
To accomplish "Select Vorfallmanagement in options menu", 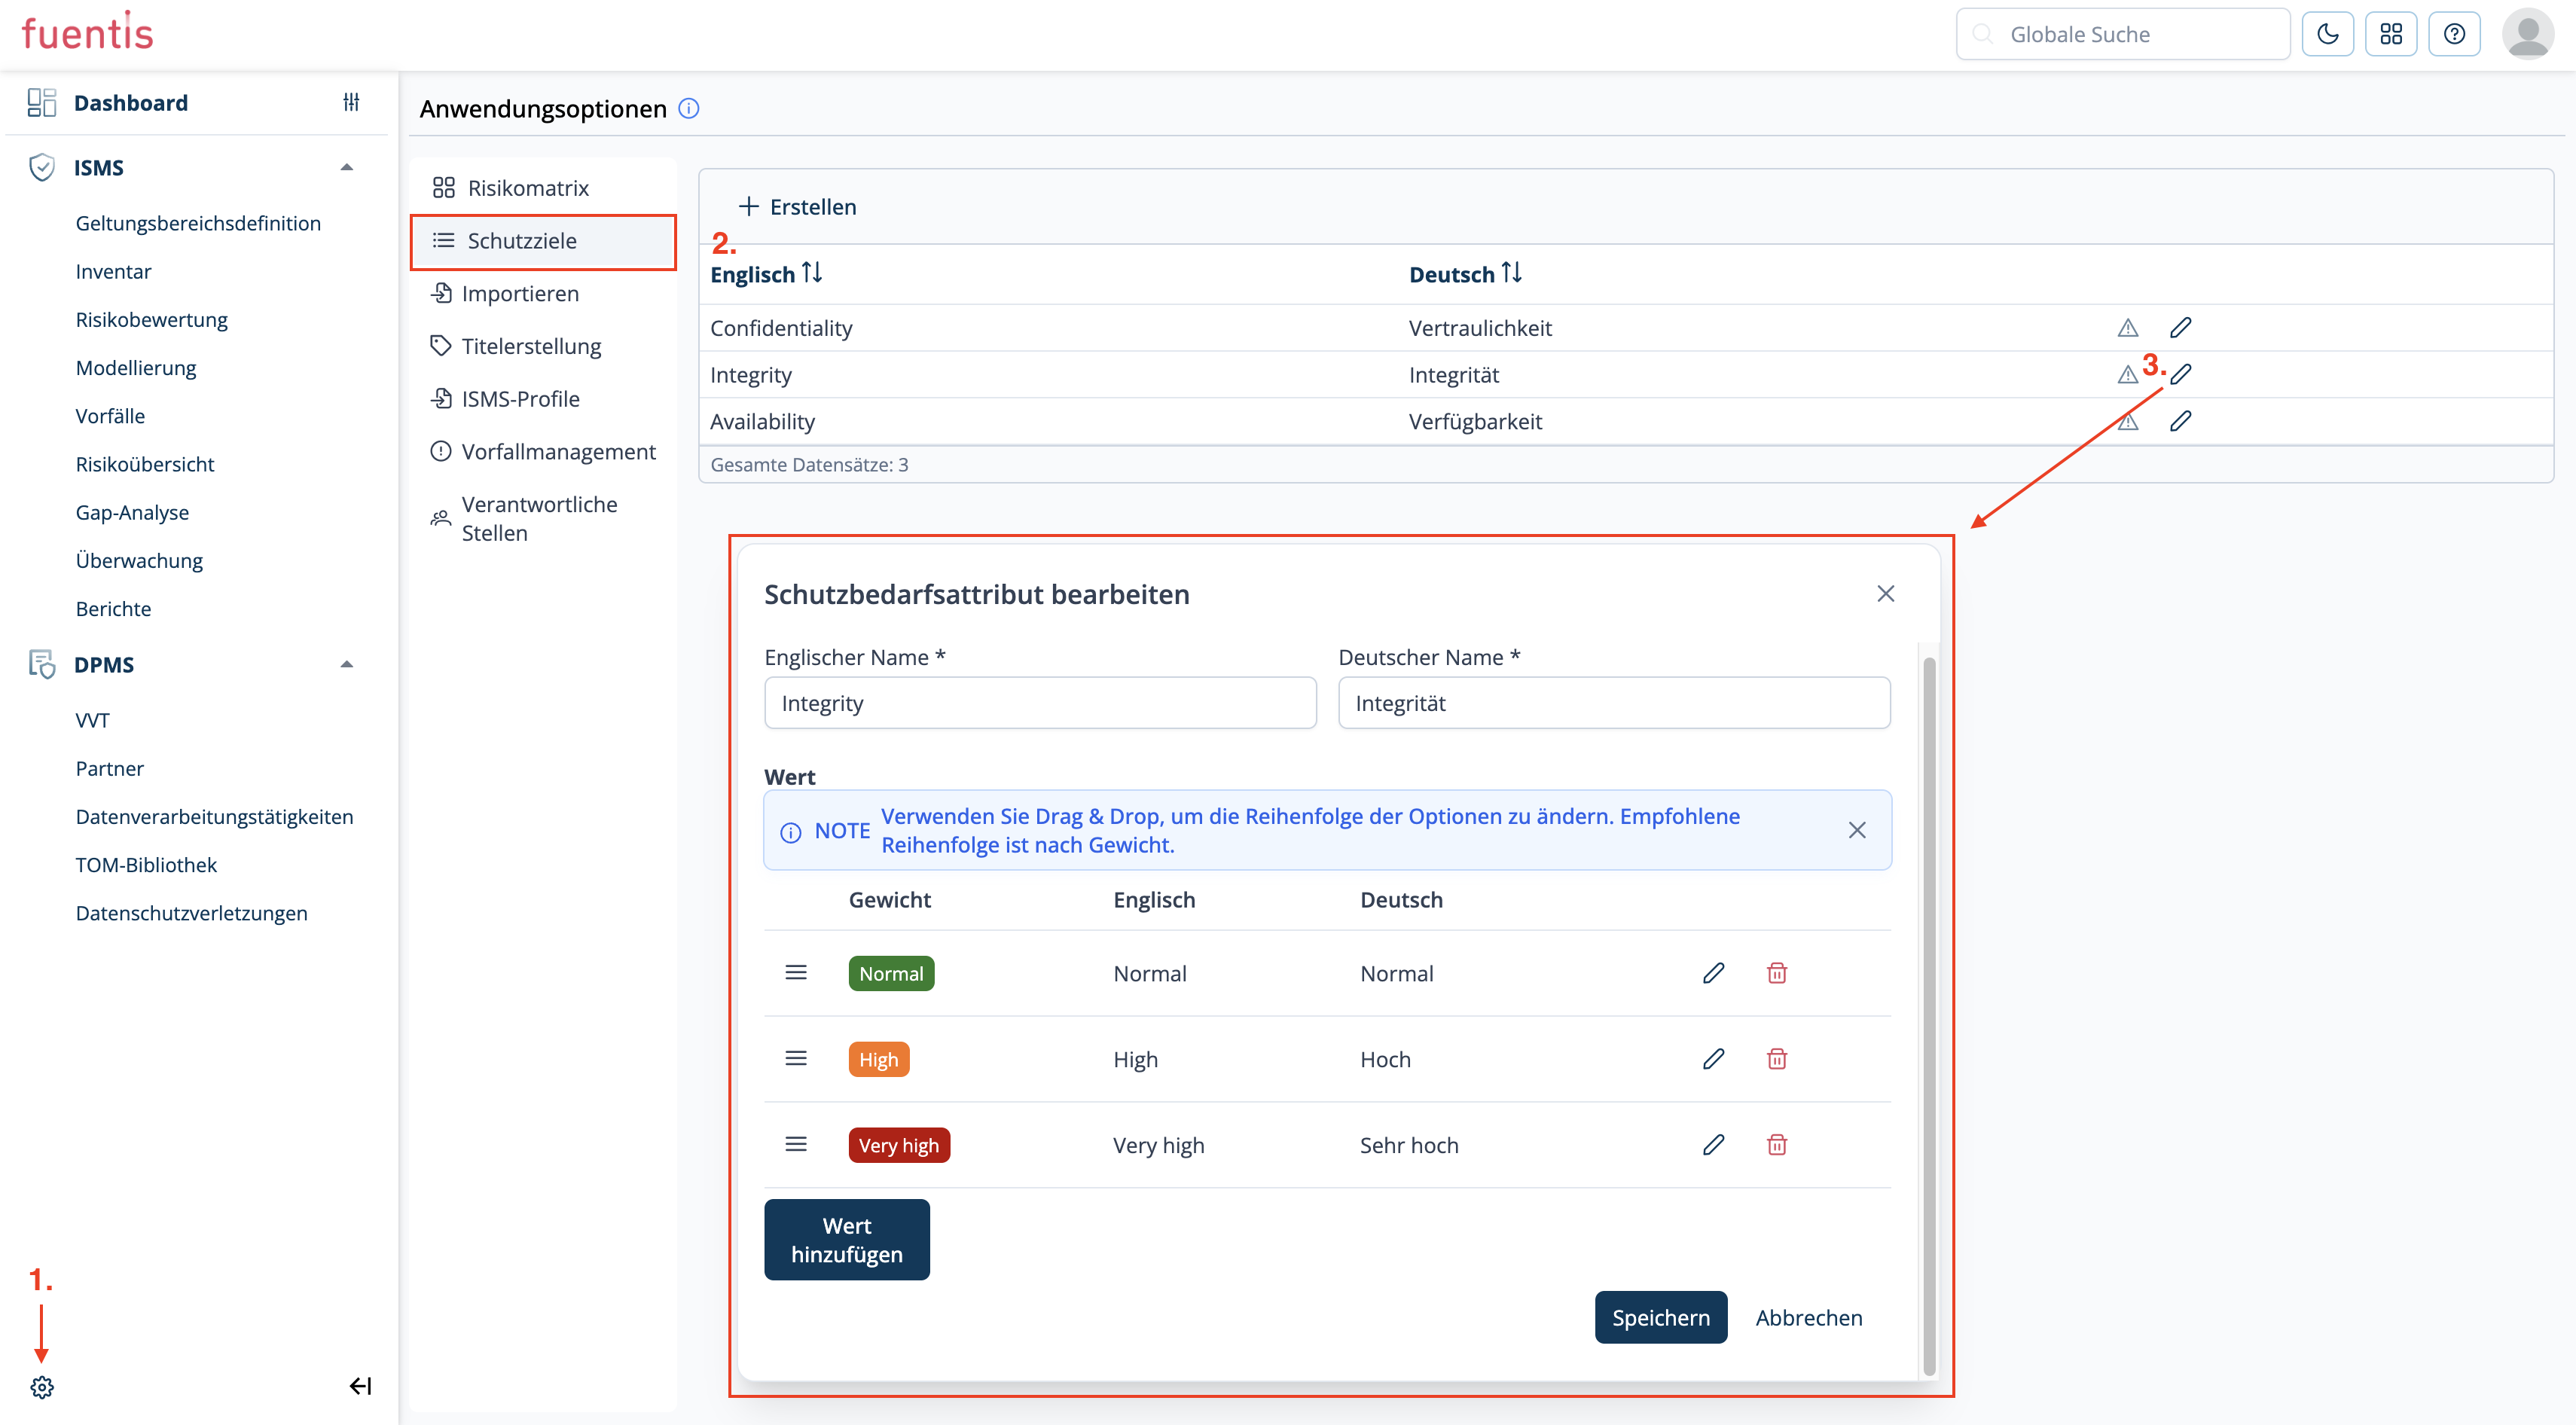I will (557, 452).
